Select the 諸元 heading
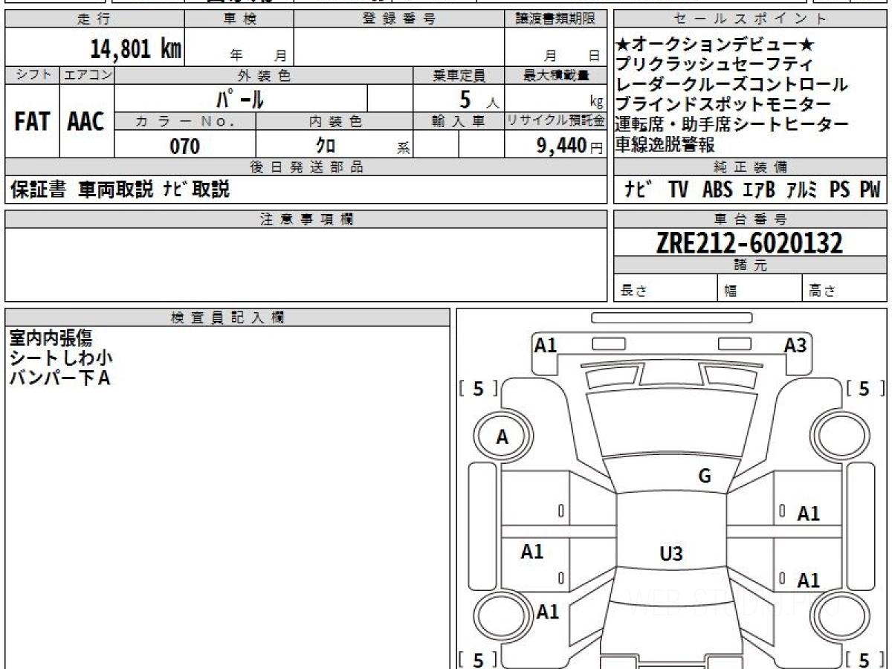The image size is (892, 669). [750, 265]
